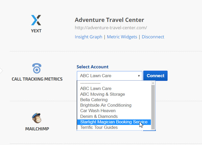
Task: Click the Yext logo icon
Action: (x=36, y=20)
